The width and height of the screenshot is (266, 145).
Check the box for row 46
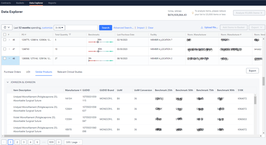[x=5, y=40]
